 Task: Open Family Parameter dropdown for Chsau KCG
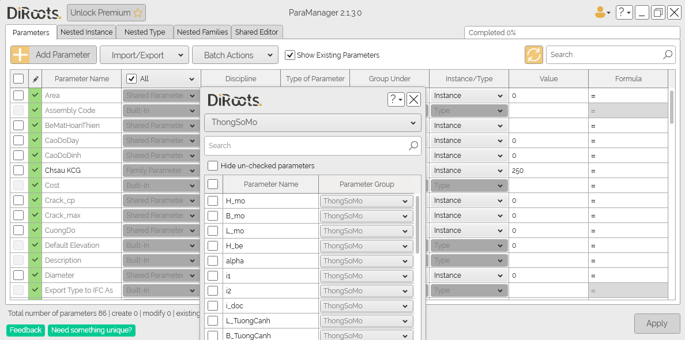161,170
